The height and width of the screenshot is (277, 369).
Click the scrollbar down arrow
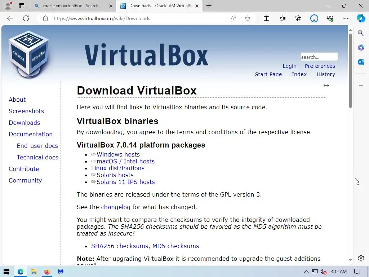[x=350, y=260]
